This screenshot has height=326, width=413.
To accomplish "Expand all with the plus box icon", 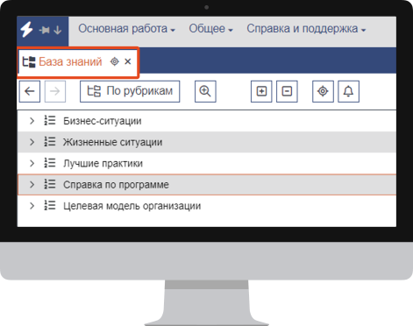I will [x=261, y=91].
